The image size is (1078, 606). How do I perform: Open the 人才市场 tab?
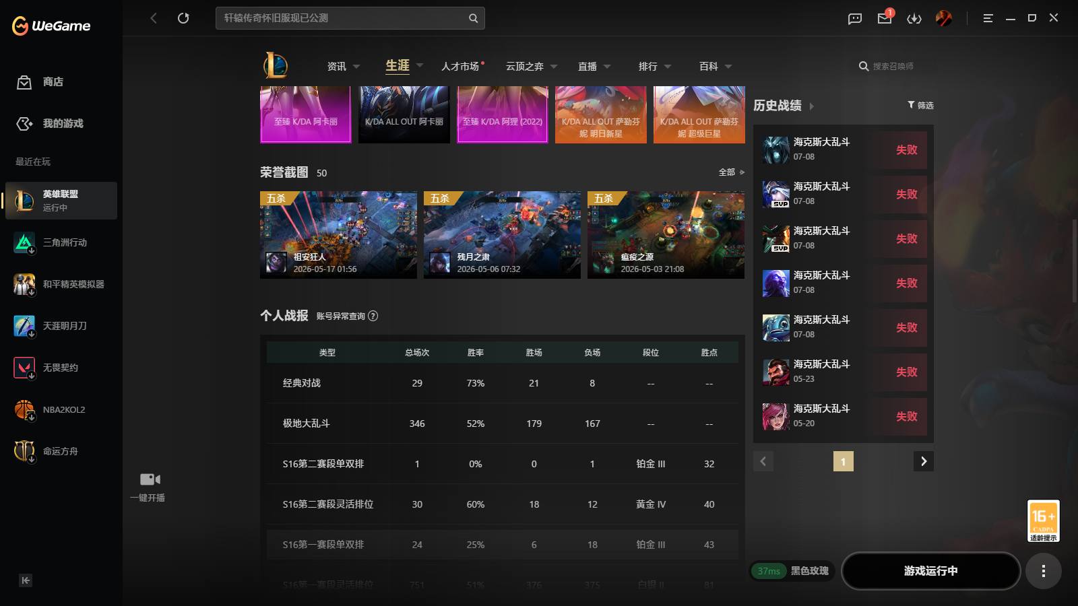coord(460,66)
